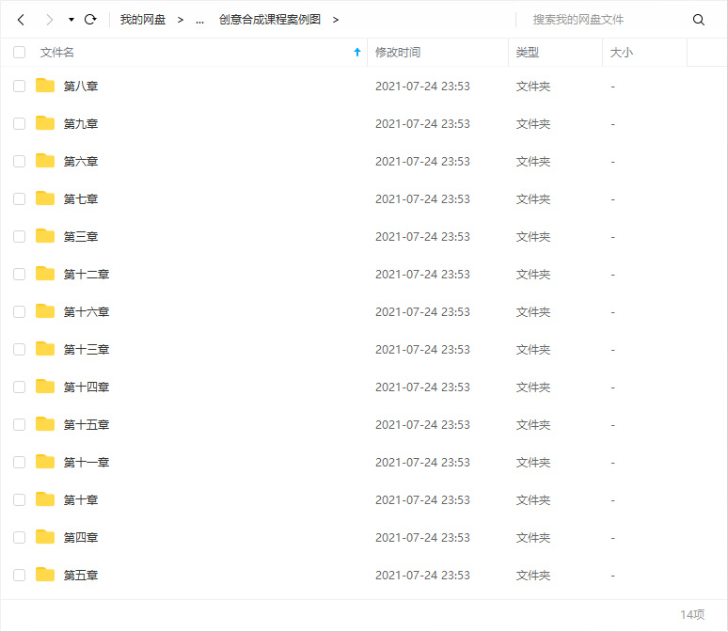The image size is (728, 632).
Task: Click the 第十五章 folder icon
Action: tap(45, 424)
